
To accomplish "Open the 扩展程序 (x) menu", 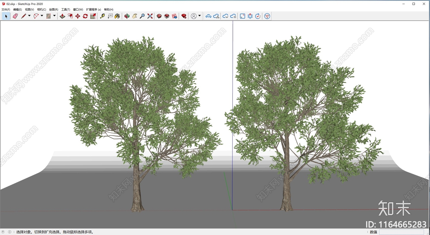I will 94,9.
